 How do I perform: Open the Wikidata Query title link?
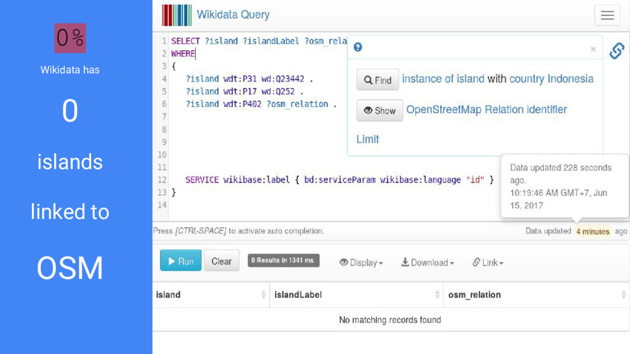point(233,15)
